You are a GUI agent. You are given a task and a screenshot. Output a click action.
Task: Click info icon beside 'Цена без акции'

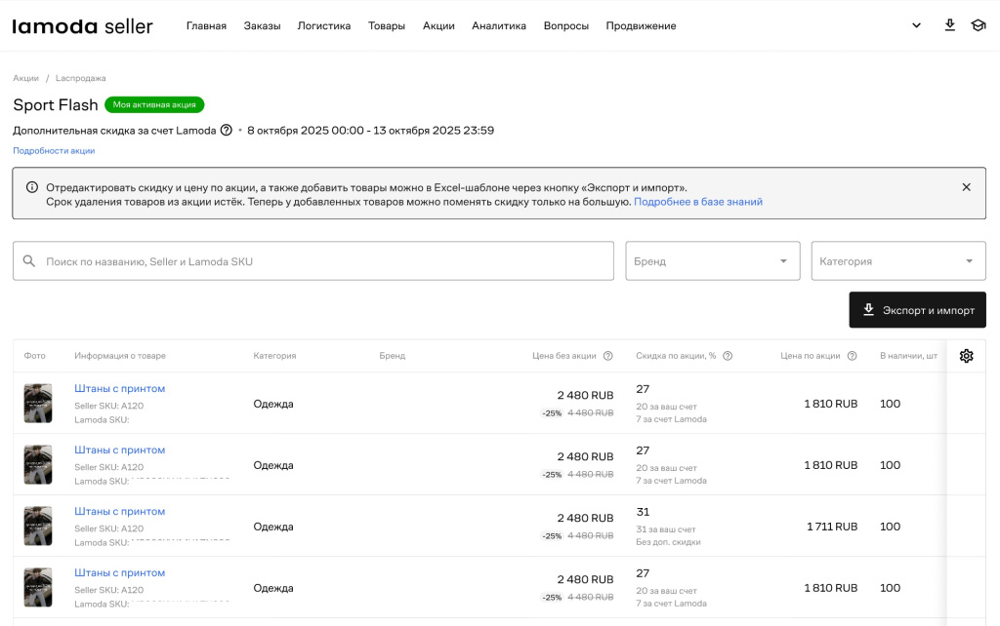tap(607, 356)
